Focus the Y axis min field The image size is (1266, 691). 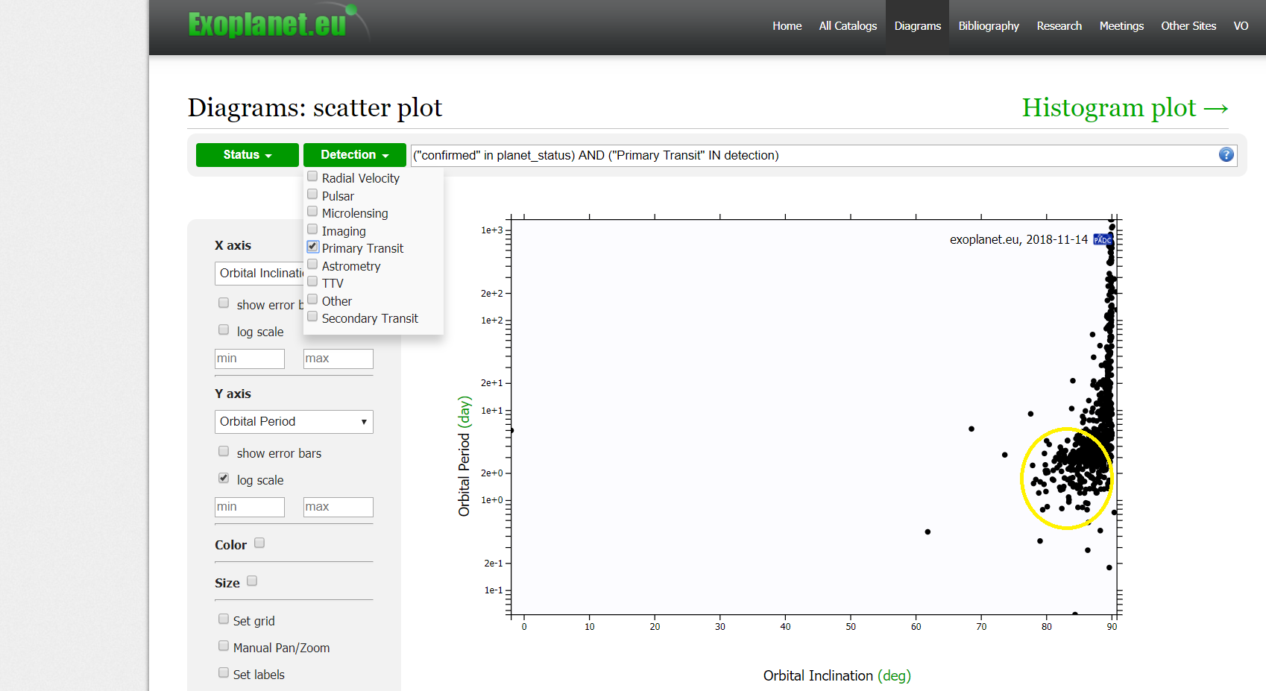[250, 507]
